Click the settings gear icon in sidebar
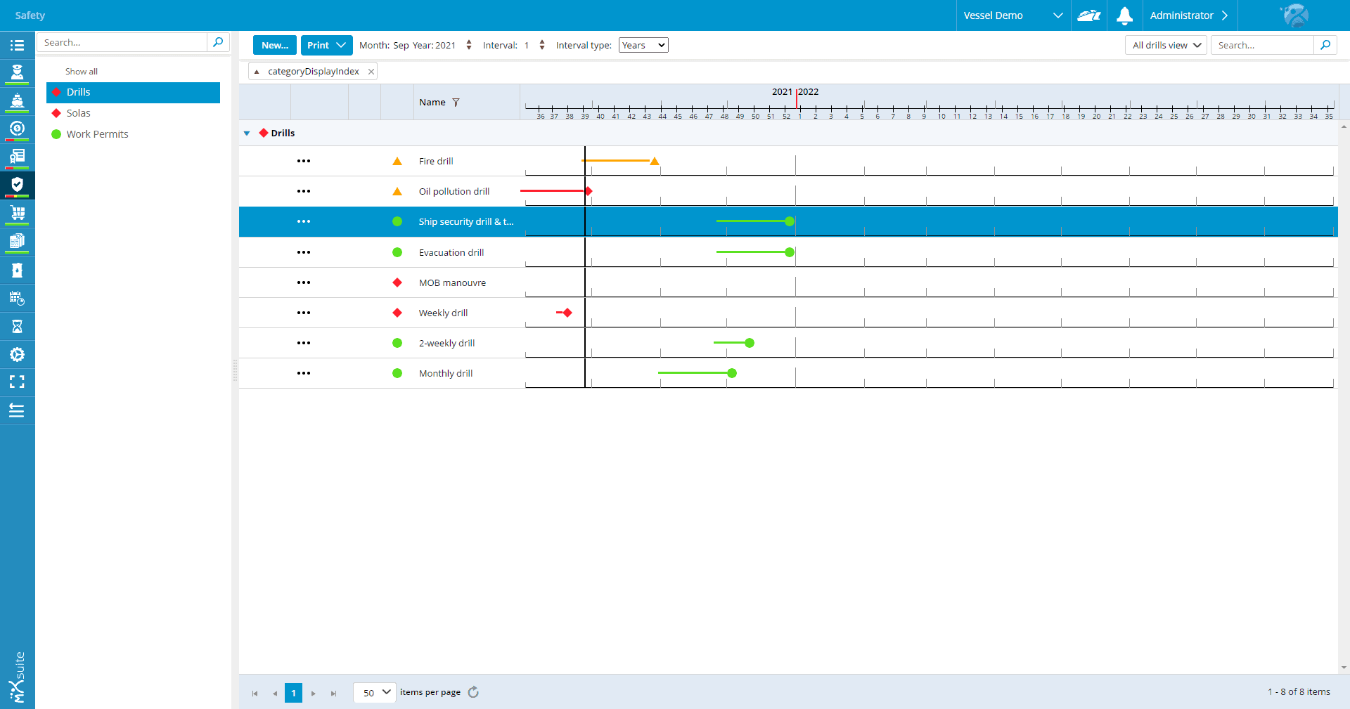This screenshot has height=709, width=1350. (x=17, y=355)
